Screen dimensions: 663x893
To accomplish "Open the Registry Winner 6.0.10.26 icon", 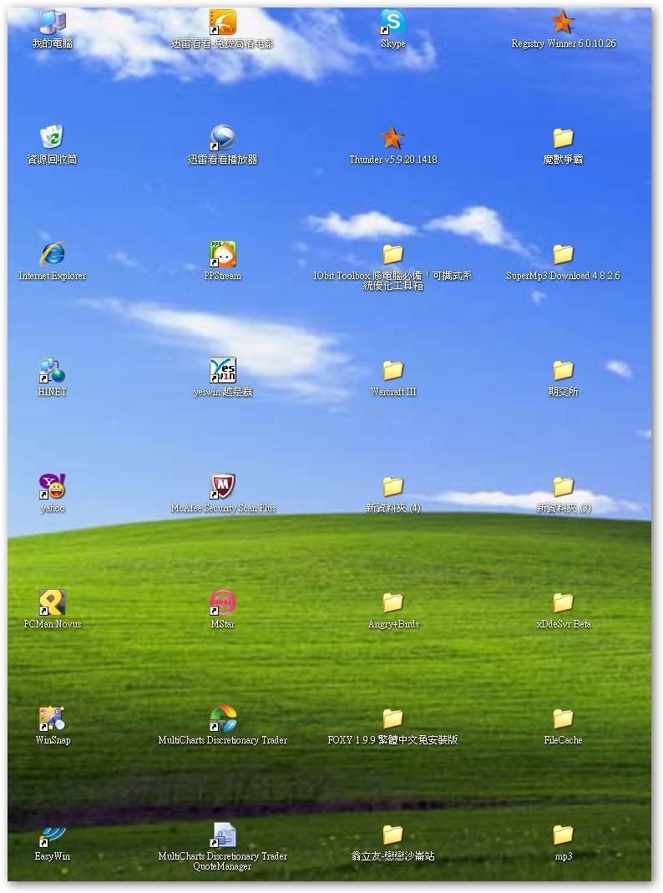I will click(563, 23).
